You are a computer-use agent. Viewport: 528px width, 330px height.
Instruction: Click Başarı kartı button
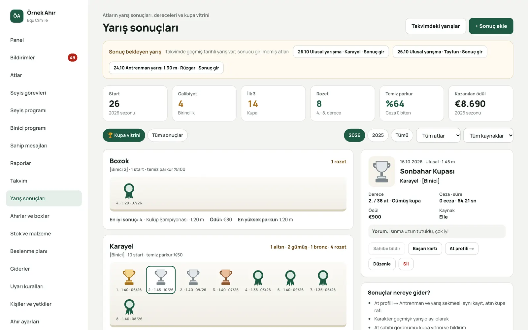click(x=425, y=248)
